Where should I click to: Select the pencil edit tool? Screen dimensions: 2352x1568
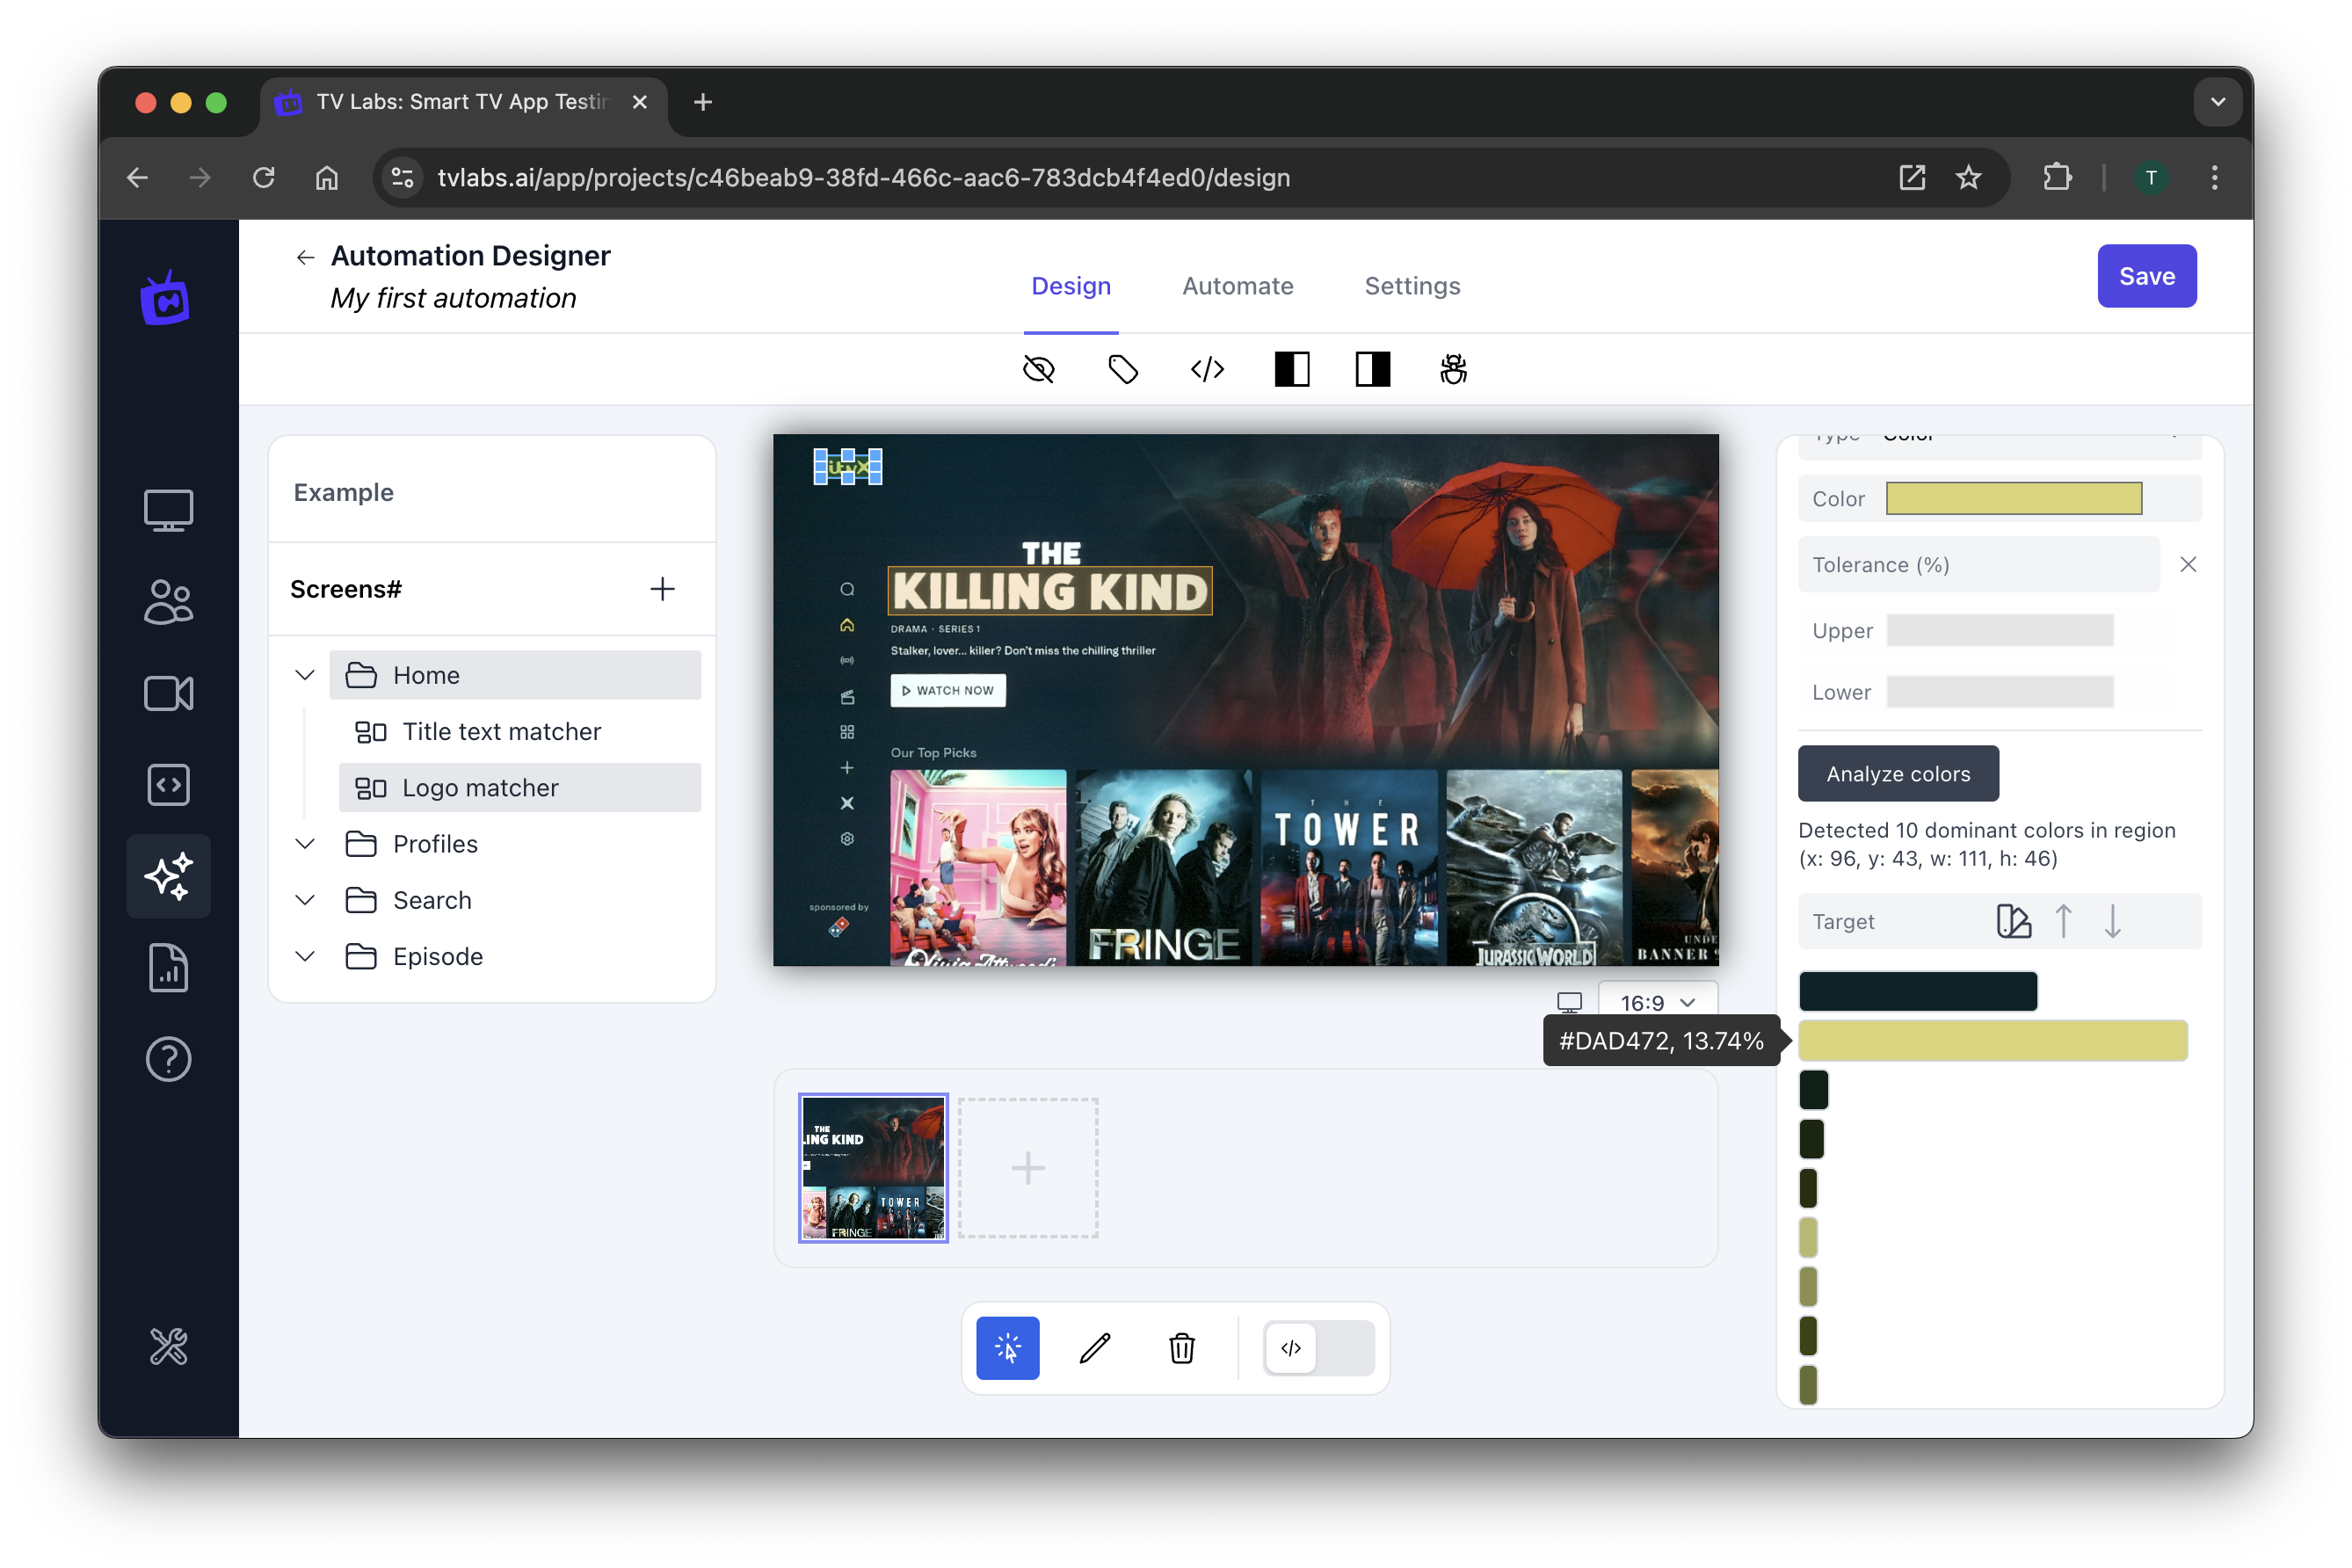click(1095, 1348)
